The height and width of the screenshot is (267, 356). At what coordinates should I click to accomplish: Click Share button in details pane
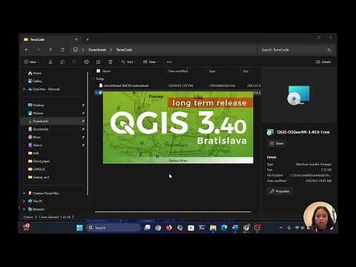[277, 143]
